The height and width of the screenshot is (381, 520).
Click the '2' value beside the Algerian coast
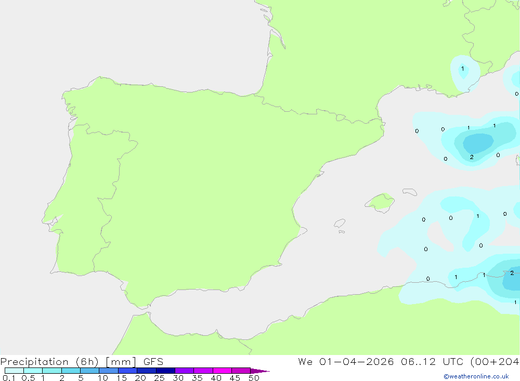click(x=512, y=273)
